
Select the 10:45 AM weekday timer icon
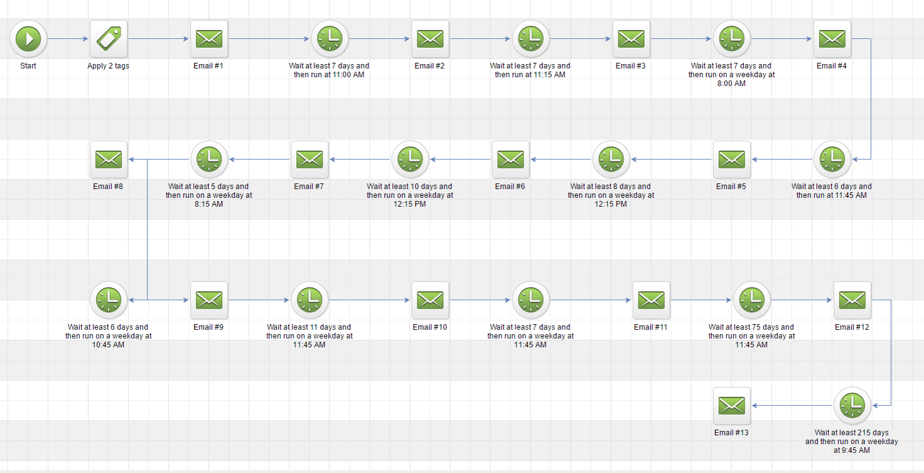pos(109,300)
